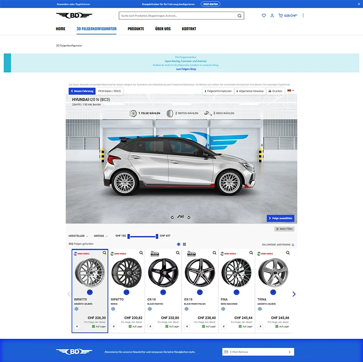Open Zollgrösse Absteigend sorting
Viewport: 363px width, 362px height.
click(x=276, y=245)
